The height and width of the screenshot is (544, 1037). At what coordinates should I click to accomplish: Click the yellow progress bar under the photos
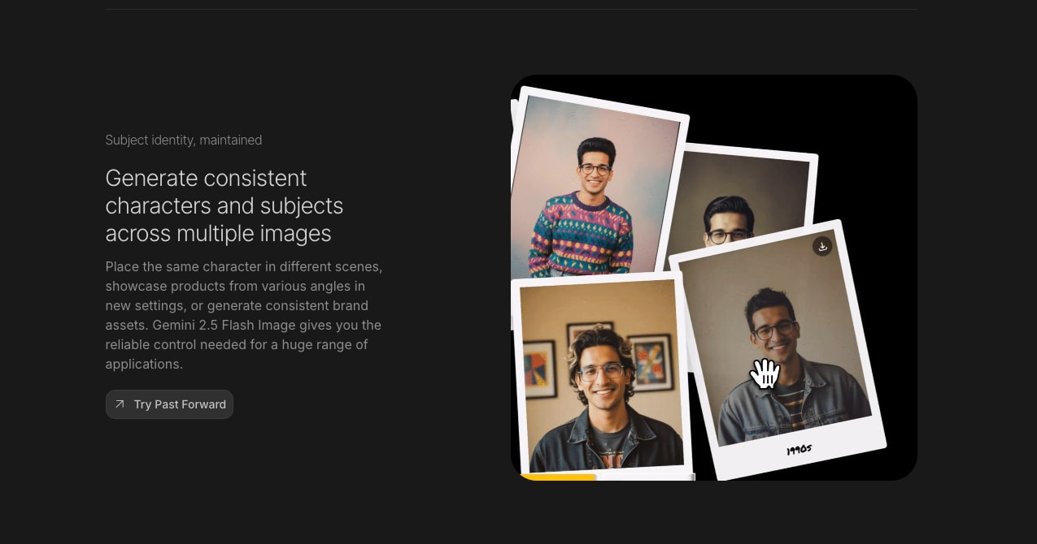click(557, 477)
